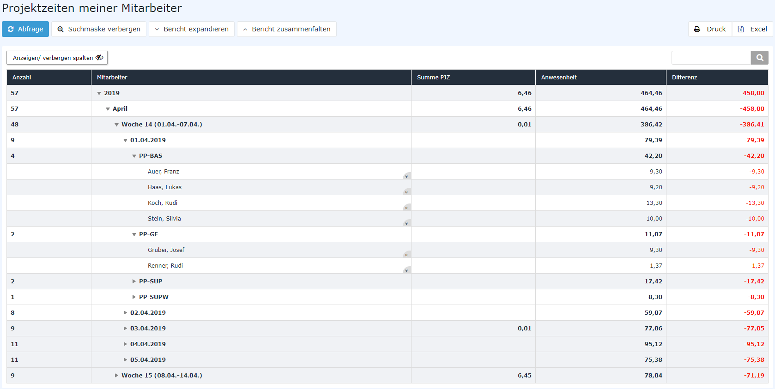
Task: Export the report to Excel
Action: click(752, 29)
